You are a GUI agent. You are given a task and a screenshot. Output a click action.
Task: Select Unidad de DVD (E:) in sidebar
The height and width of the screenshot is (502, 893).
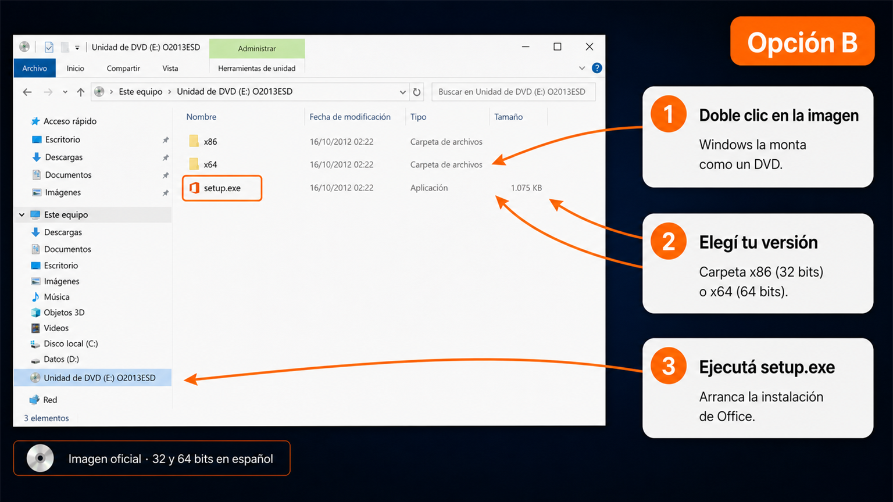click(x=93, y=378)
